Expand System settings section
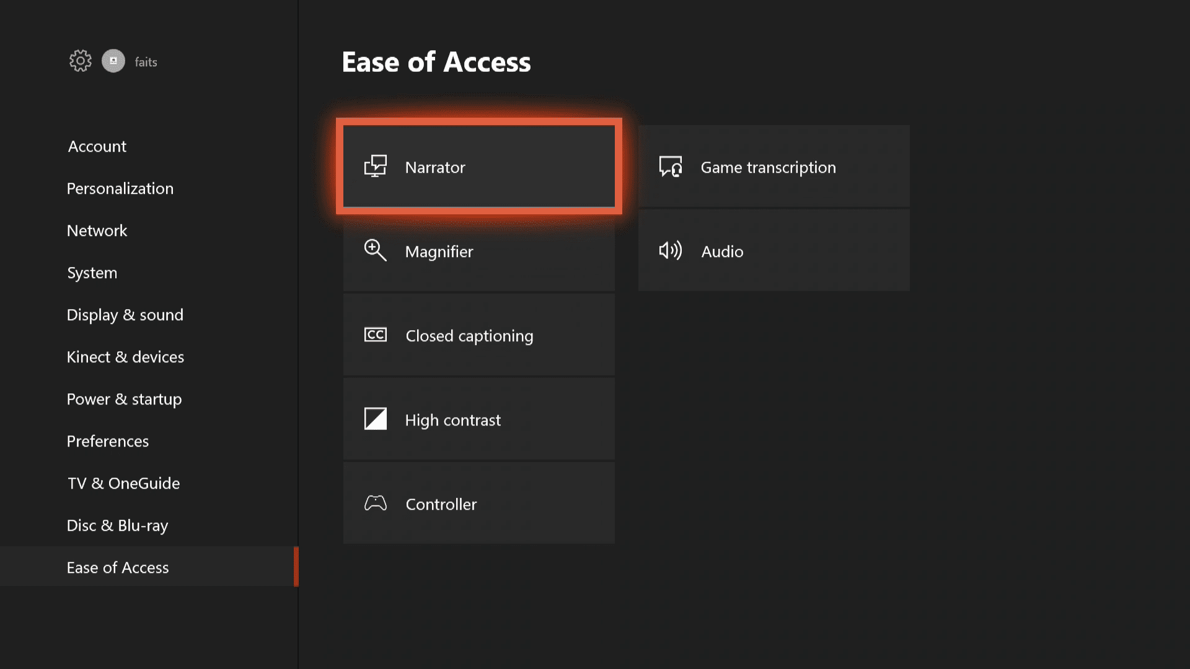Viewport: 1190px width, 669px height. point(92,271)
